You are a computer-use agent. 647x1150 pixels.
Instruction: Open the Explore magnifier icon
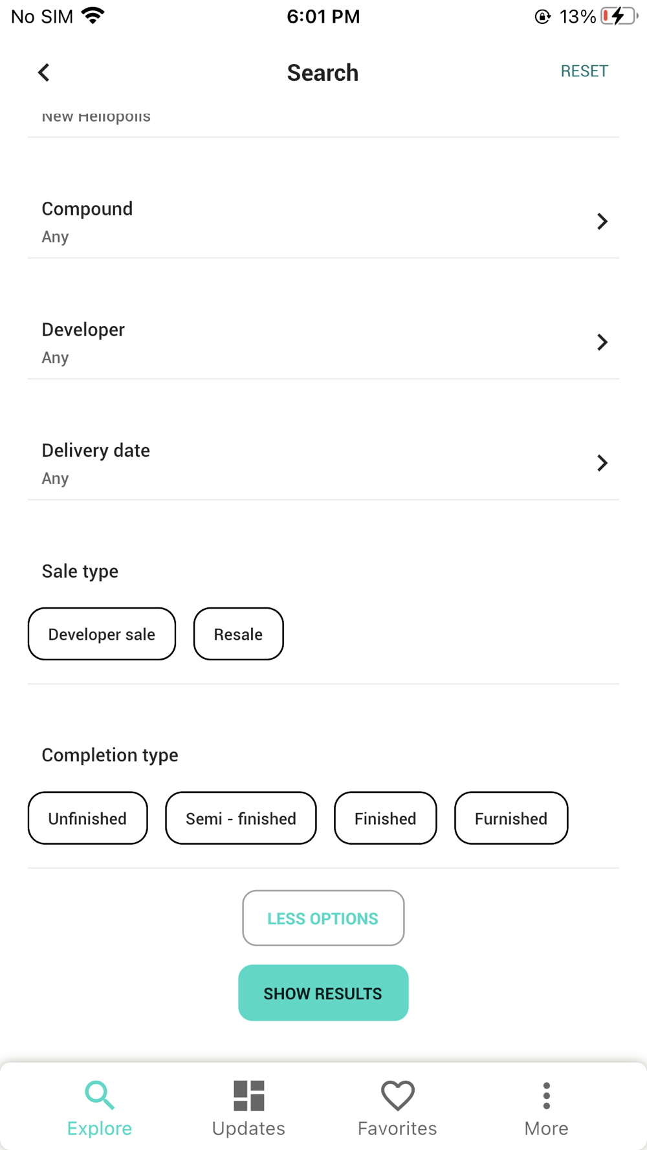100,1095
